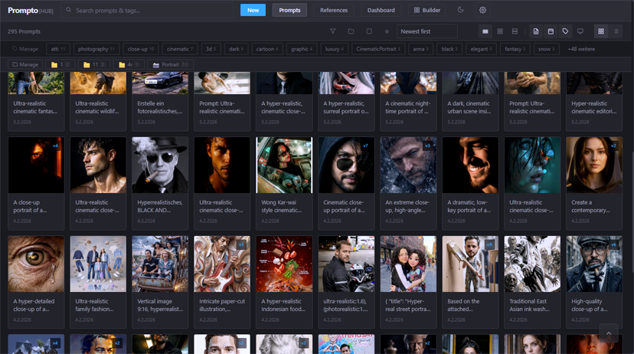
Task: Click the v6 badge on High-quality close-up card
Action: tap(613, 244)
